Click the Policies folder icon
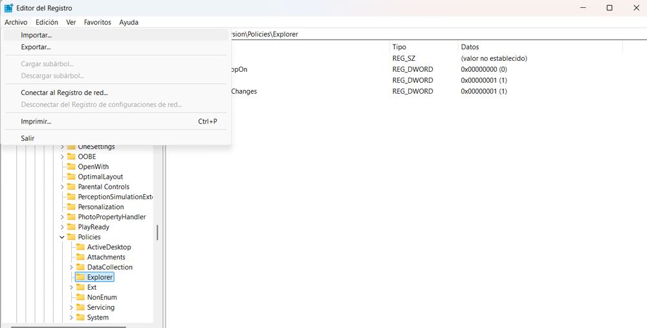647x328 pixels. point(71,237)
